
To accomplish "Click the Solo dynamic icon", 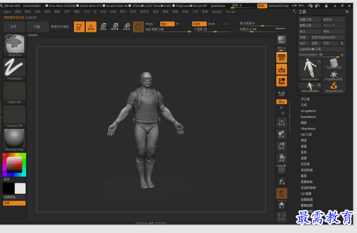I will tap(282, 205).
